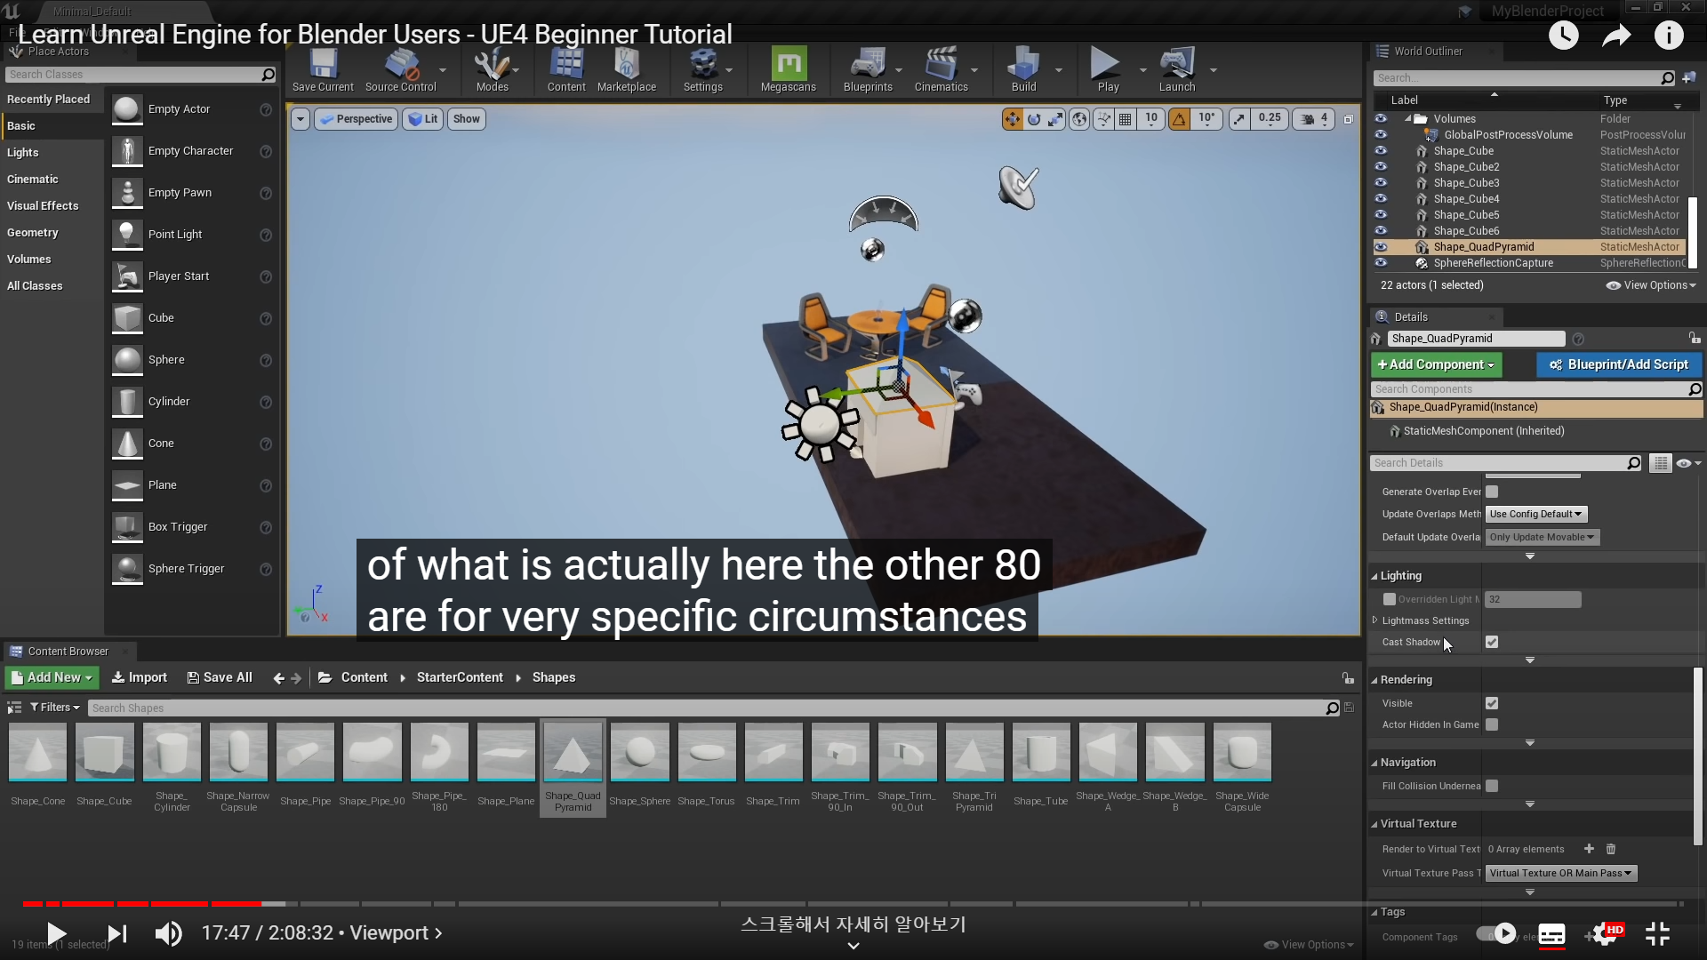Select the Shape_Sphere asset thumbnail

tap(639, 754)
